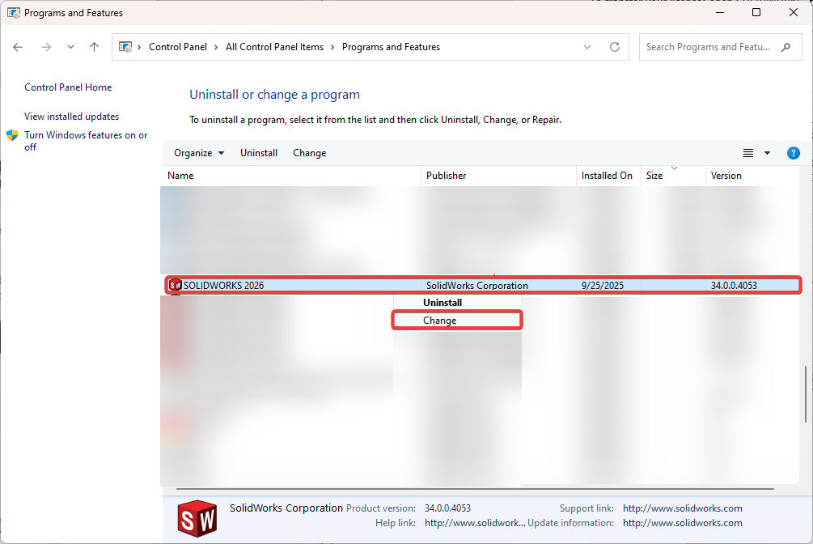Screen dimensions: 813x544
Task: Click Update information URL in details pane
Action: pyautogui.click(x=682, y=523)
